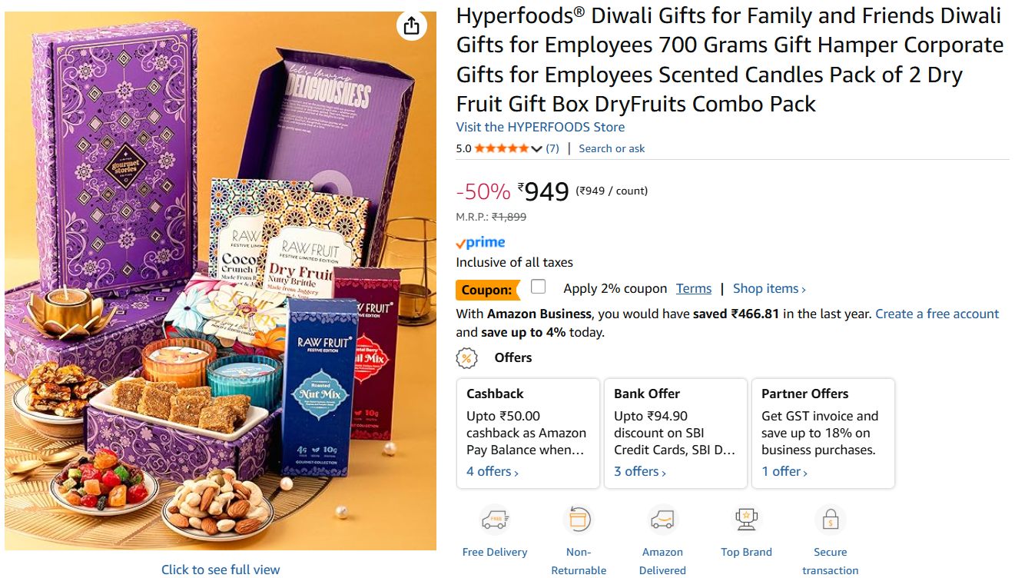Click the Top Brand trophy icon
Image resolution: width=1025 pixels, height=578 pixels.
746,520
